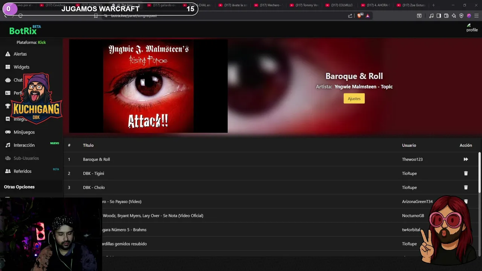482x271 pixels.
Task: Open Brave Playlist music note icon
Action: [x=431, y=16]
